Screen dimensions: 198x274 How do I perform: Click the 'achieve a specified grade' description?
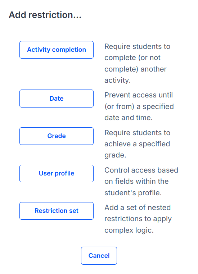137,144
